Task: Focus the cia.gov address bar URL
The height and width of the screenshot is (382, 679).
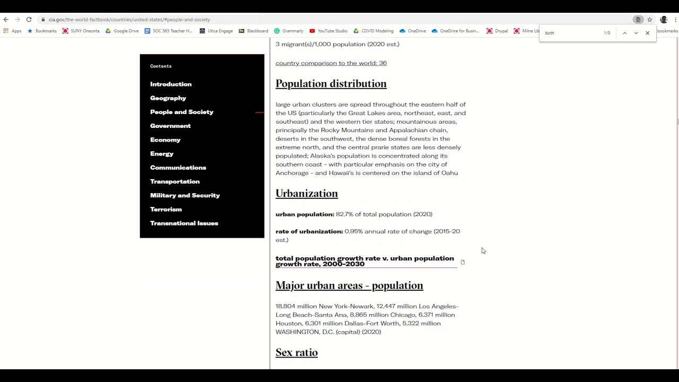Action: [x=129, y=20]
